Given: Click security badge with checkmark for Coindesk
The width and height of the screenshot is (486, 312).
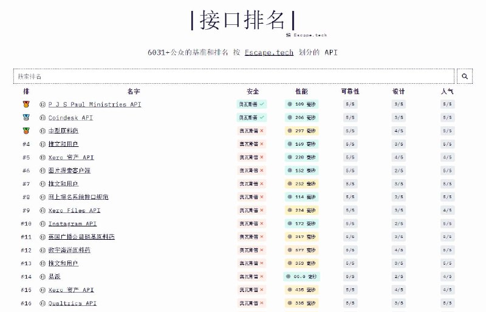Looking at the screenshot, I should [252, 118].
